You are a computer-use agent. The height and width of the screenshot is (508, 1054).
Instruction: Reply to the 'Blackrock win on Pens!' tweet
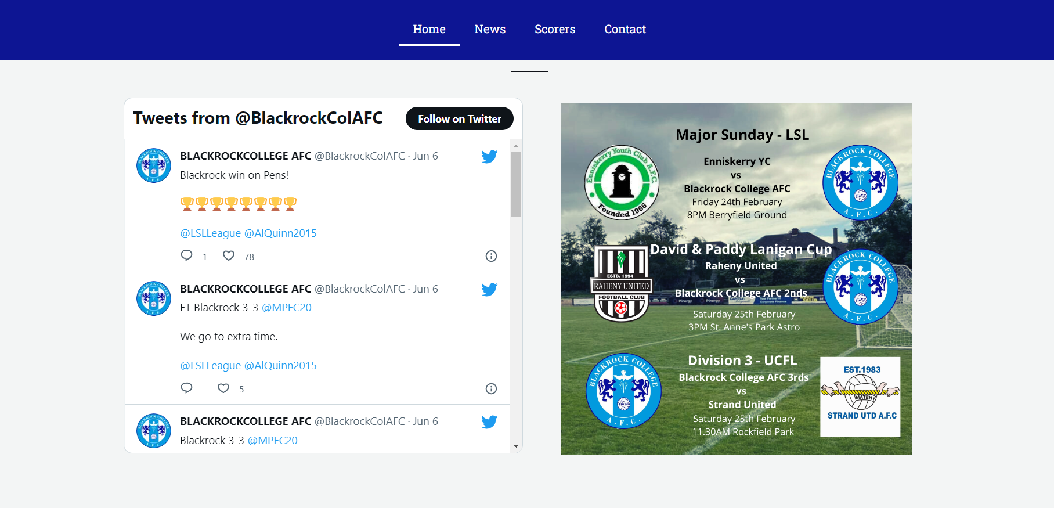coord(186,255)
